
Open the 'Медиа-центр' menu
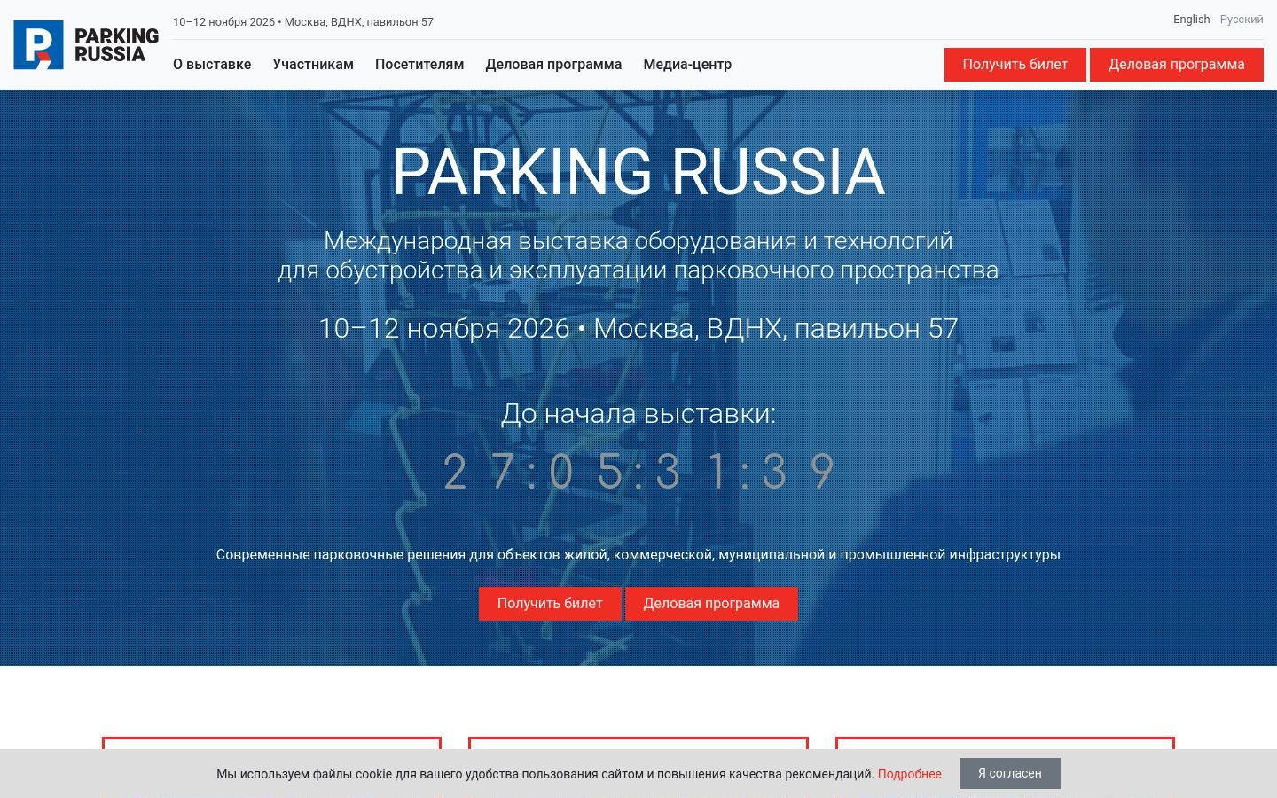click(687, 65)
